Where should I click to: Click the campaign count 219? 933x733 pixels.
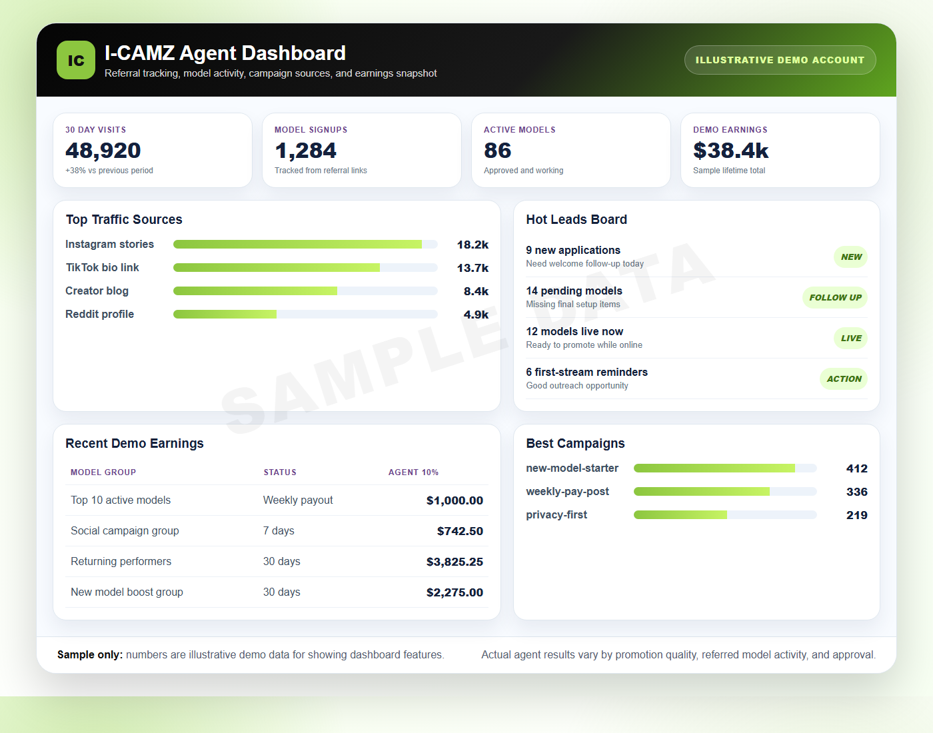coord(856,515)
